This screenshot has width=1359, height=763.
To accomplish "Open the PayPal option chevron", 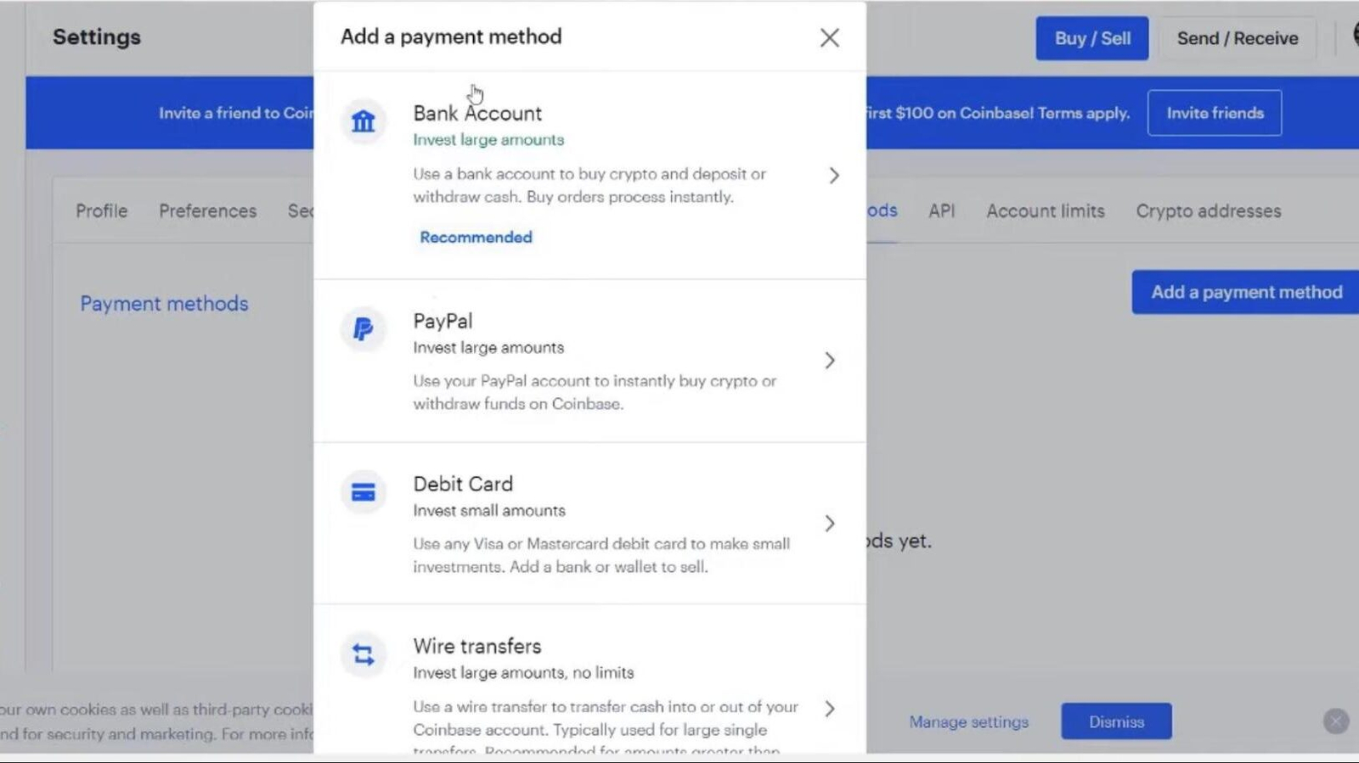I will 830,361.
